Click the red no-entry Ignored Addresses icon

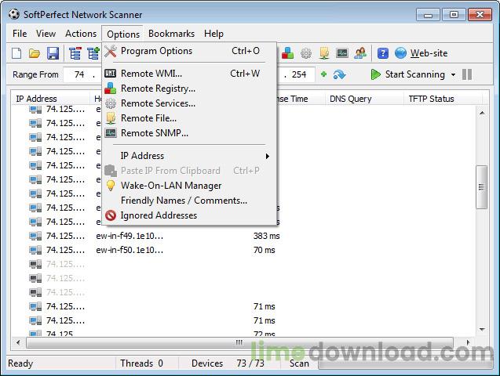(x=111, y=215)
